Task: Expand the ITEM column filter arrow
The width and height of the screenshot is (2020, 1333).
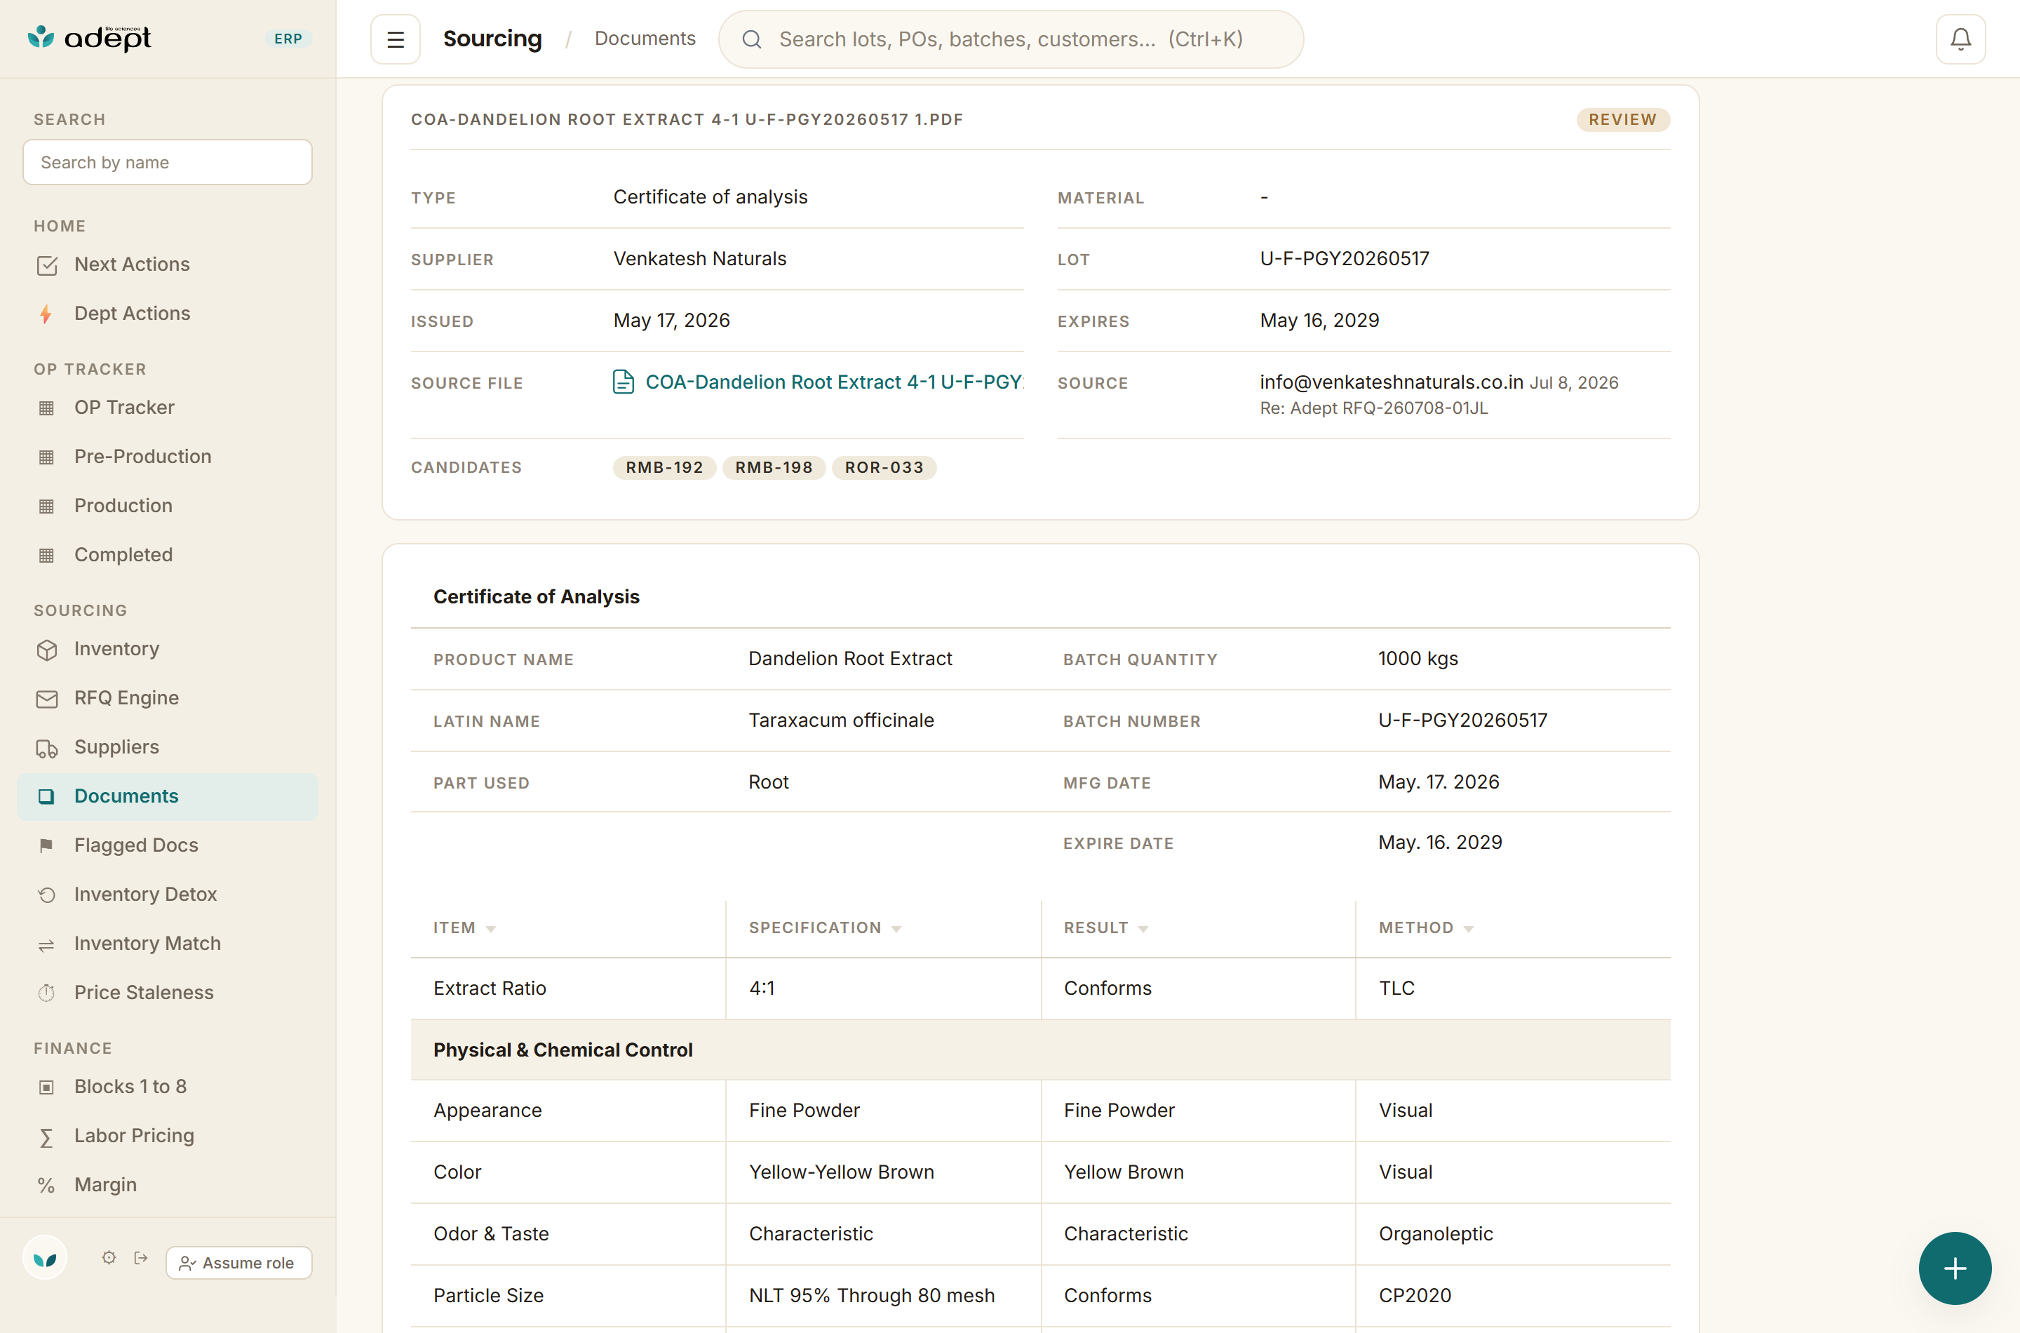Action: point(491,928)
